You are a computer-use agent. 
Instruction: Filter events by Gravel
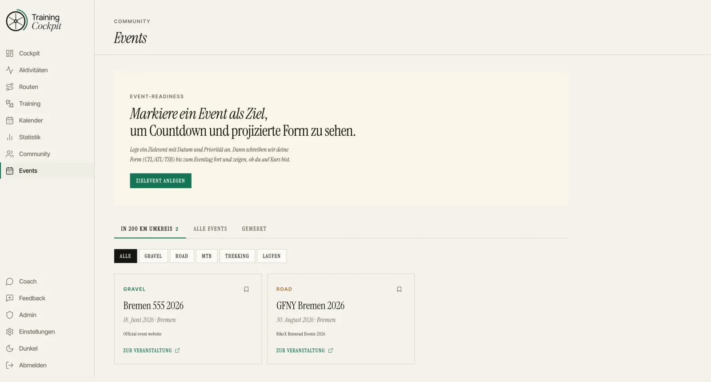click(x=153, y=256)
